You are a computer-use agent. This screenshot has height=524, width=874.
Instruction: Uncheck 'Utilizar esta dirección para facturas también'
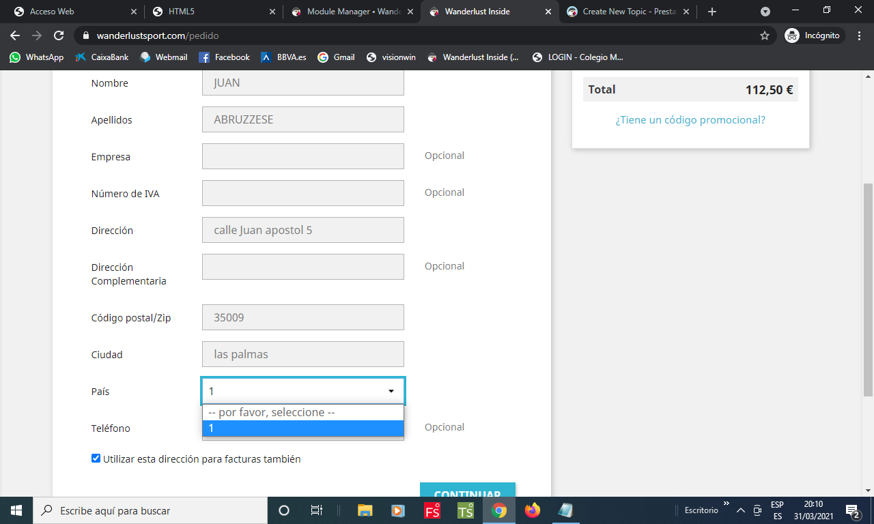96,458
